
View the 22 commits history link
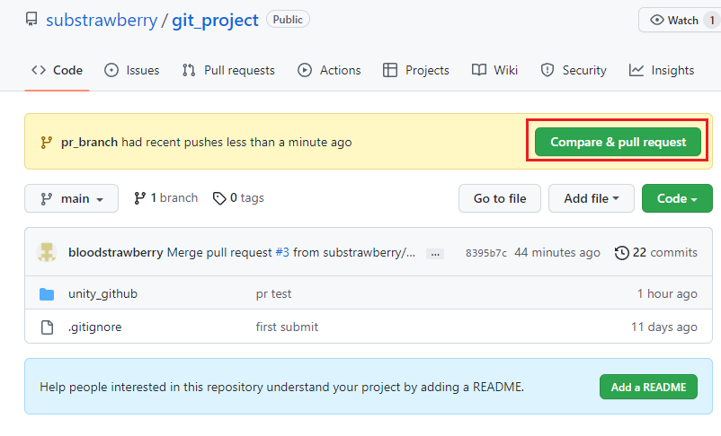[656, 252]
